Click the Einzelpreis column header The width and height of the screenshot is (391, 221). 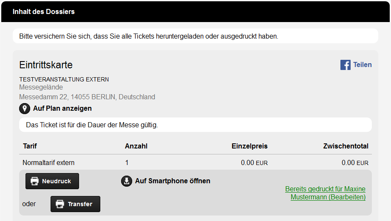[249, 146]
